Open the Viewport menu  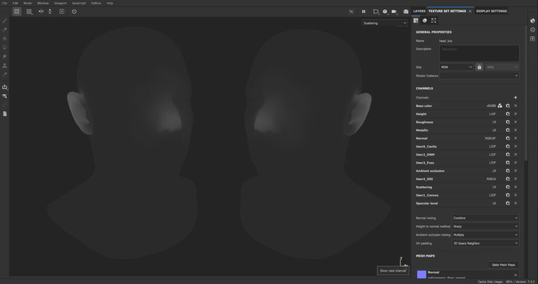pyautogui.click(x=60, y=3)
